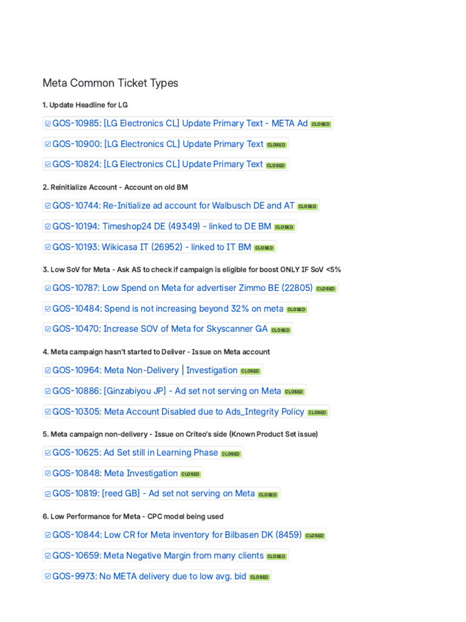
Task: Click task-type icon beside GOS-10844
Action: 48,535
